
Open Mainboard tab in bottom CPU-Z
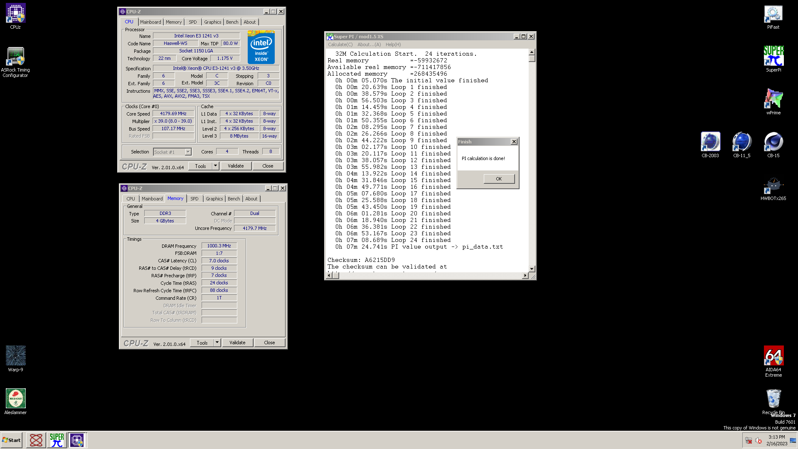click(x=152, y=199)
